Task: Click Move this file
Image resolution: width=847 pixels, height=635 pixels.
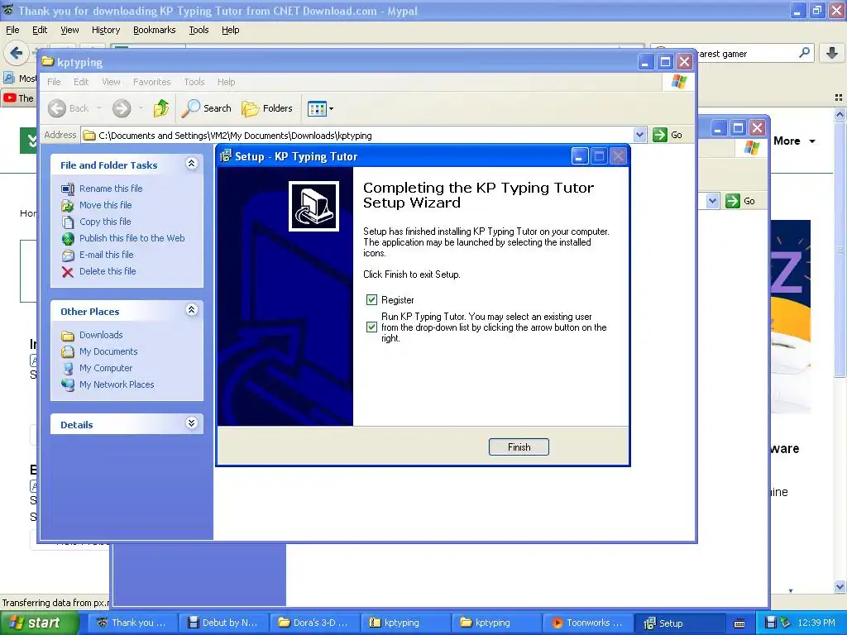Action: pos(105,205)
